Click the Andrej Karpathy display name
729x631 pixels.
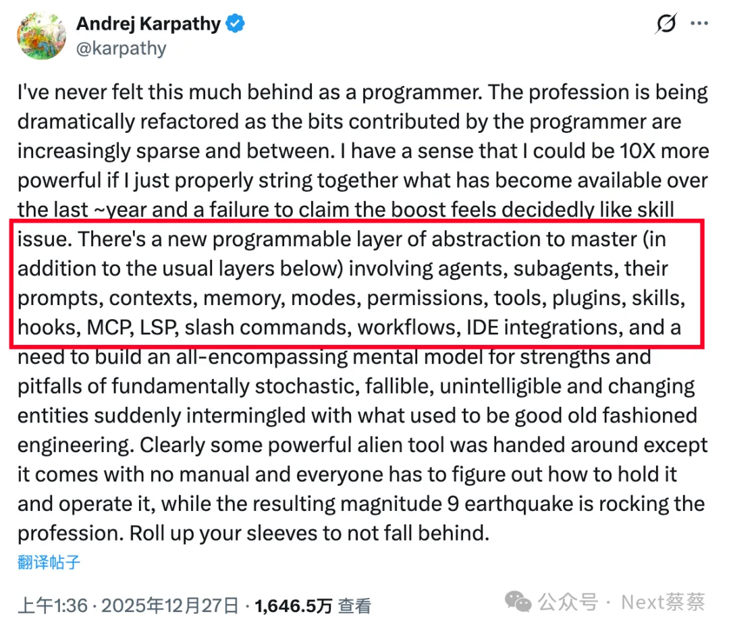coord(148,24)
